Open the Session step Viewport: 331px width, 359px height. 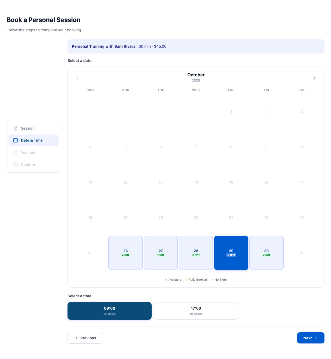[x=34, y=128]
